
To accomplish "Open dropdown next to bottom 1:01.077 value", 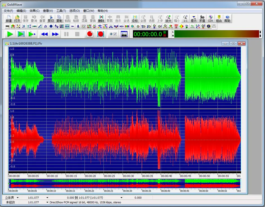I will 47,202.
